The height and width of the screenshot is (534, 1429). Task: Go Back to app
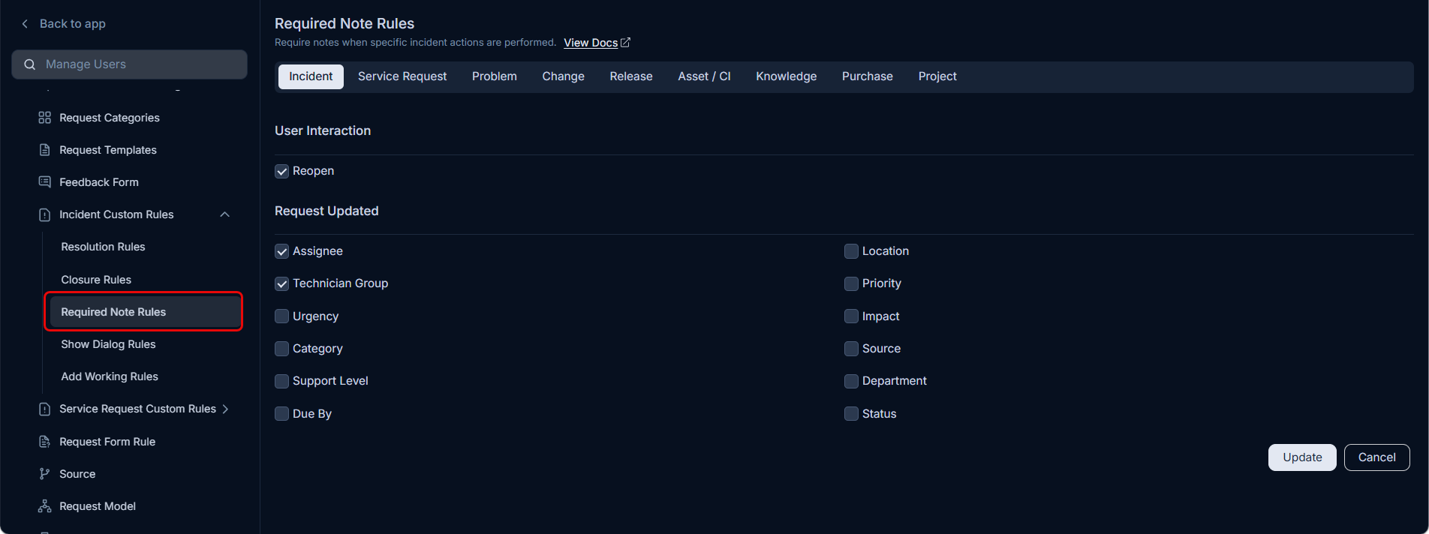pos(73,24)
